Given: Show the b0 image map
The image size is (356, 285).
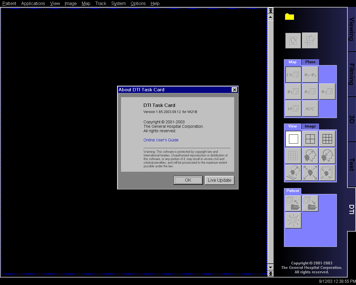Looking at the screenshot, I should 293,109.
